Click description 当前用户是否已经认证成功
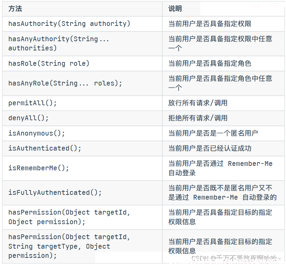 point(210,148)
